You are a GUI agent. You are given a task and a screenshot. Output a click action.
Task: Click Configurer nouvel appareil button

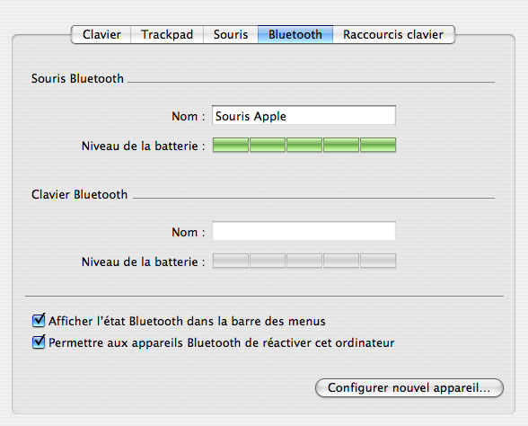tap(409, 388)
